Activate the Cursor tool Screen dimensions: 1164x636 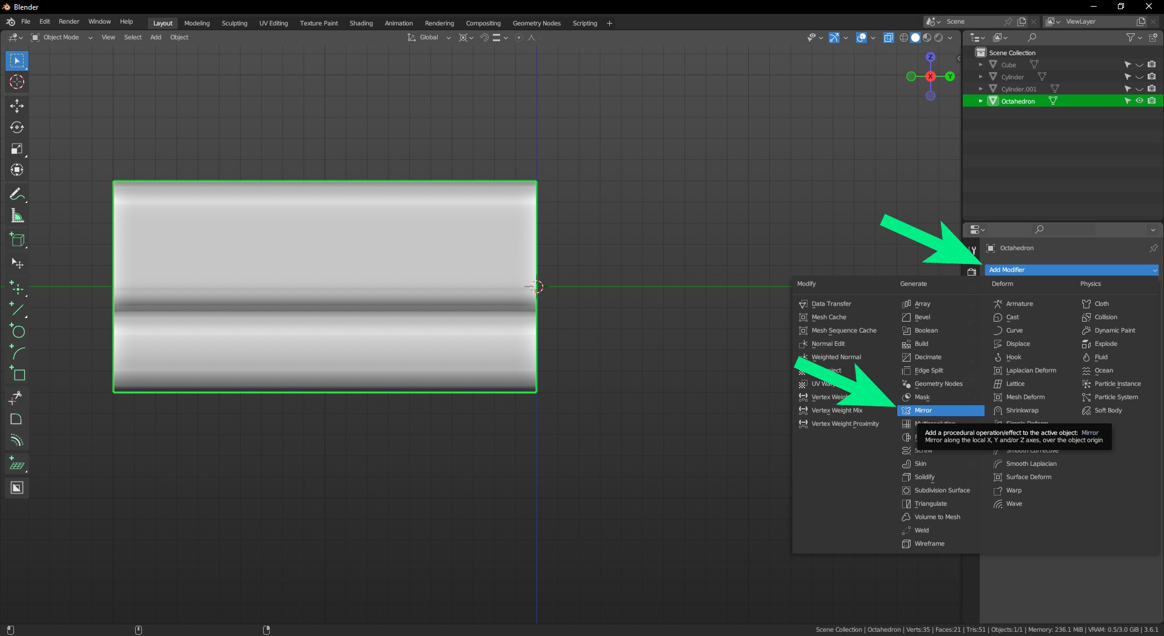pos(17,82)
